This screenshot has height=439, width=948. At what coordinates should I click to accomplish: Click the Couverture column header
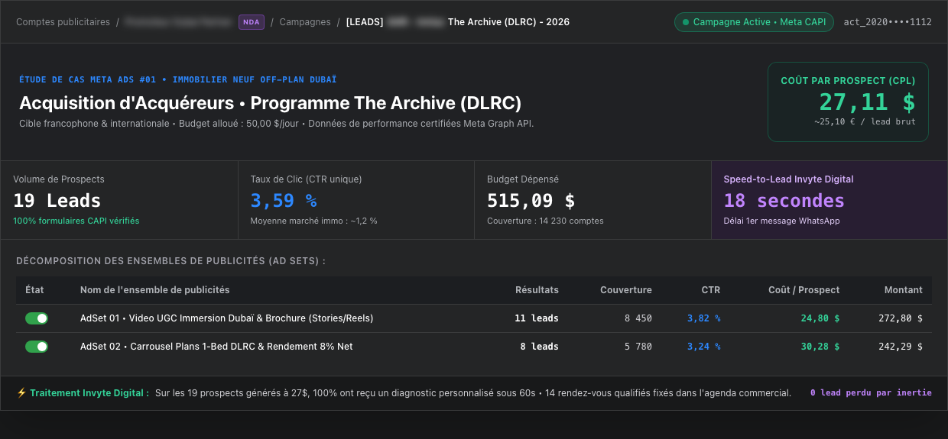point(626,290)
